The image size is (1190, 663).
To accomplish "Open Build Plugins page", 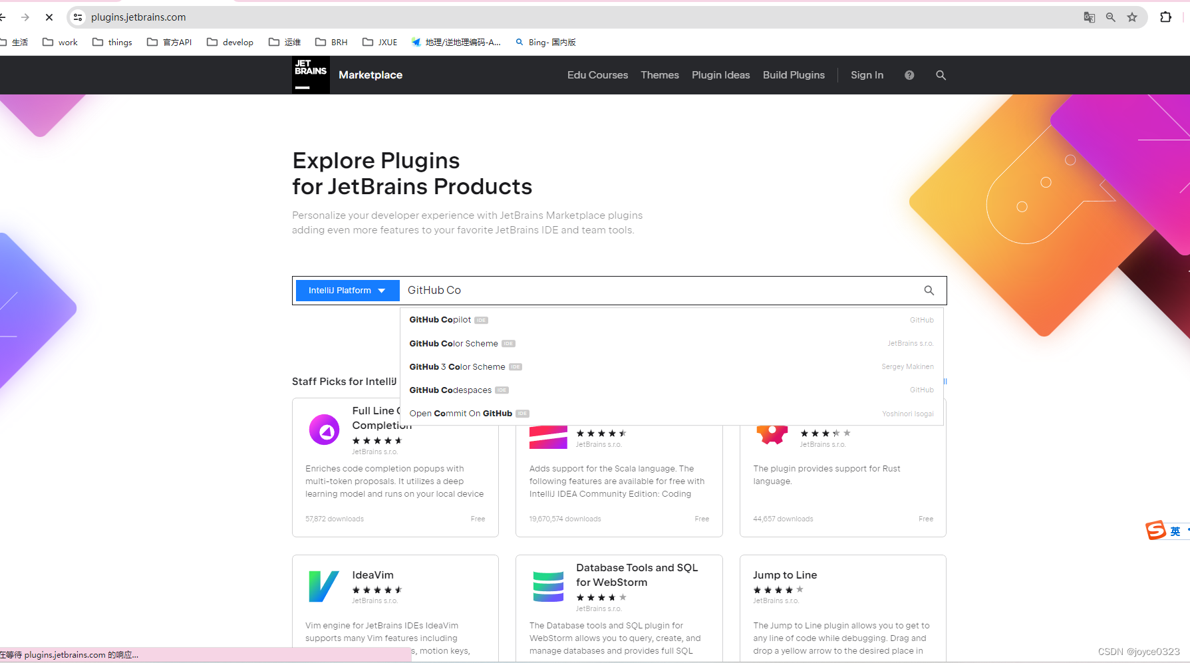I will (794, 75).
